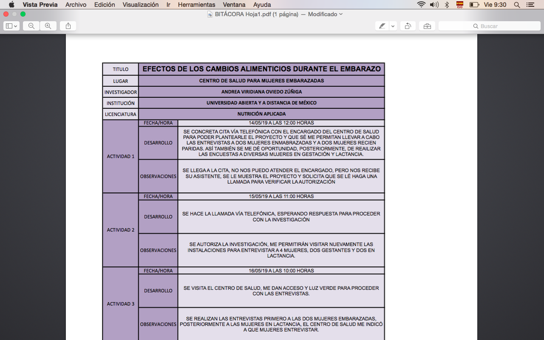
Task: Click the volume icon in menu bar
Action: pos(434,5)
